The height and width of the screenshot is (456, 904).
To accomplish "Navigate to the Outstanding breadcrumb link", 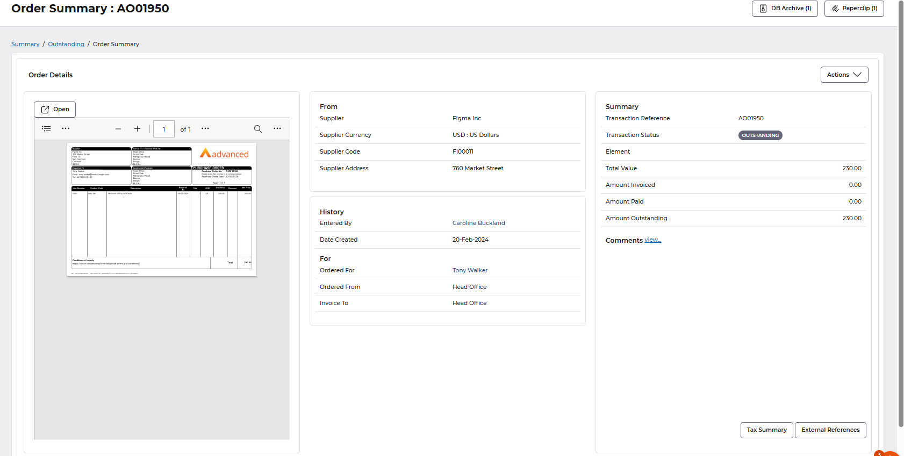I will pyautogui.click(x=66, y=44).
